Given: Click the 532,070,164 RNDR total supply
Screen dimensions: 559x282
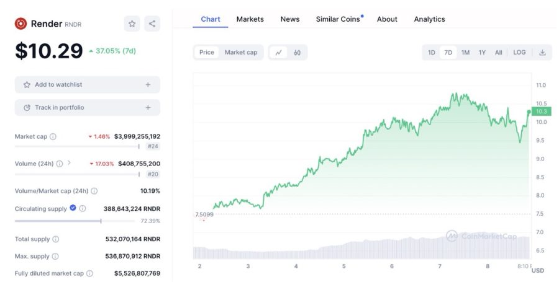Looking at the screenshot, I should pos(133,239).
